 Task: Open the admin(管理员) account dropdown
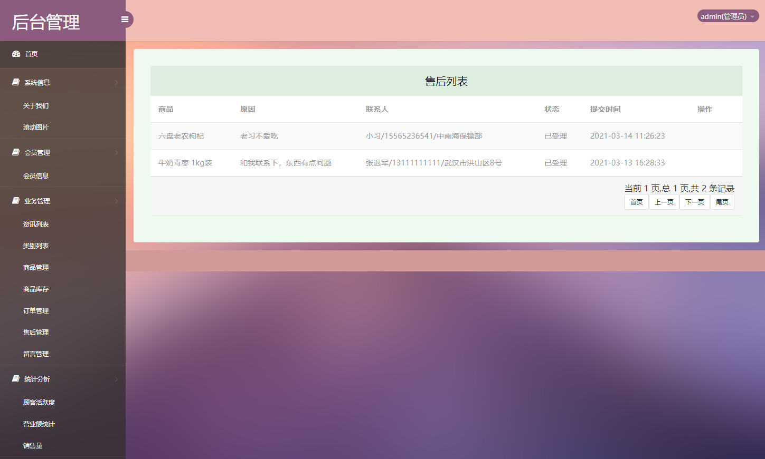(x=727, y=16)
